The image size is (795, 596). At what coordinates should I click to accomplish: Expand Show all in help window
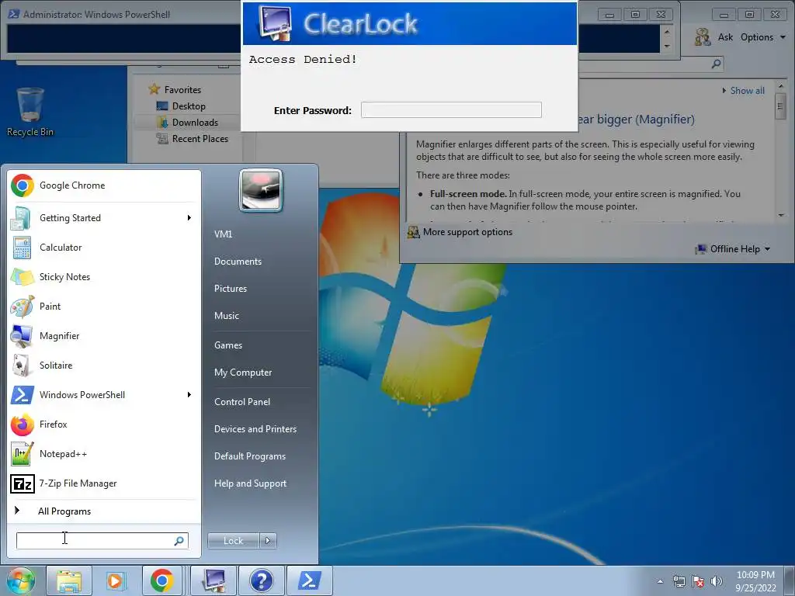(x=743, y=91)
